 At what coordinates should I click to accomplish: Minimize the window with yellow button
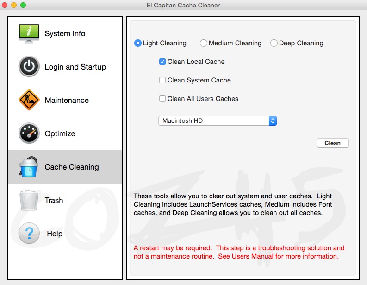[14, 5]
